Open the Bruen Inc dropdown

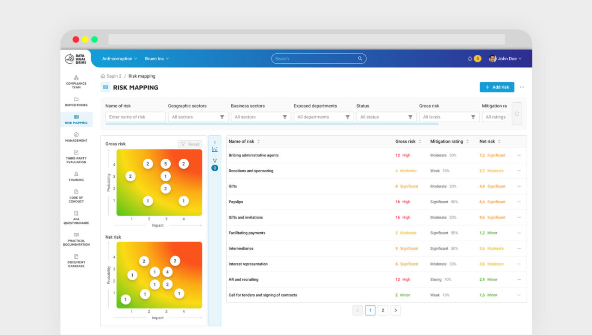click(x=157, y=59)
